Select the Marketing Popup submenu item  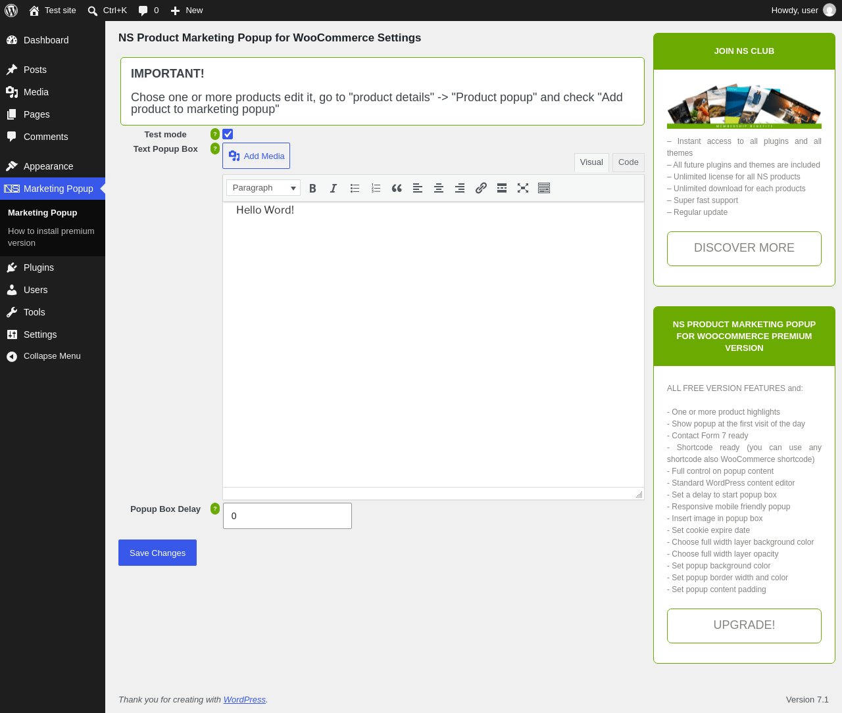(43, 213)
